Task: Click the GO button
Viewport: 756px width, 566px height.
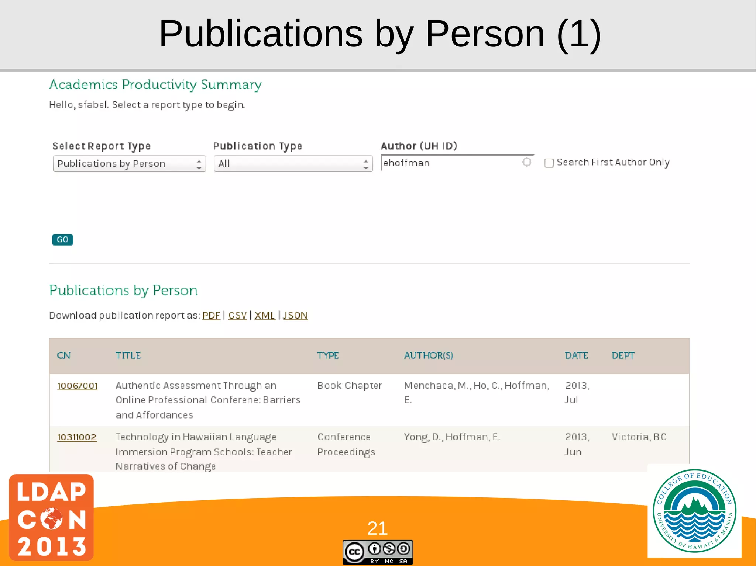Action: [x=62, y=240]
